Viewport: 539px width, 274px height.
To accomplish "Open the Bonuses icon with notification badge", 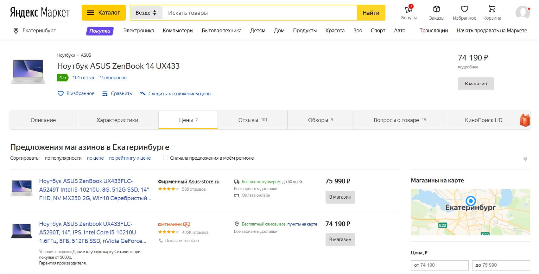I will pos(409,10).
